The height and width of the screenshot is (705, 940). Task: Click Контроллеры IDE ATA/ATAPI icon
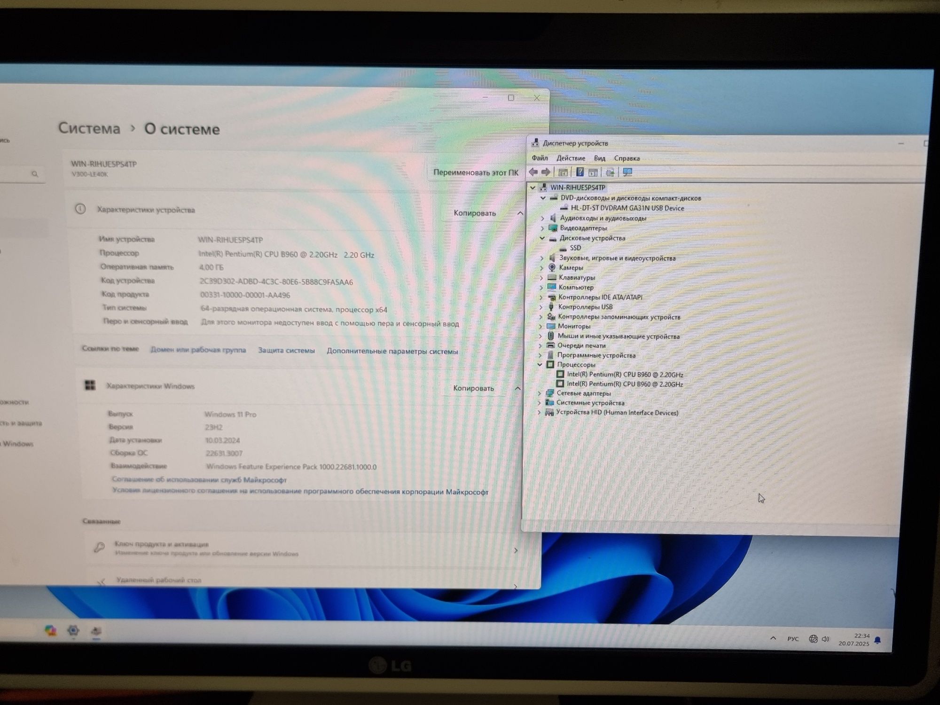pos(552,297)
